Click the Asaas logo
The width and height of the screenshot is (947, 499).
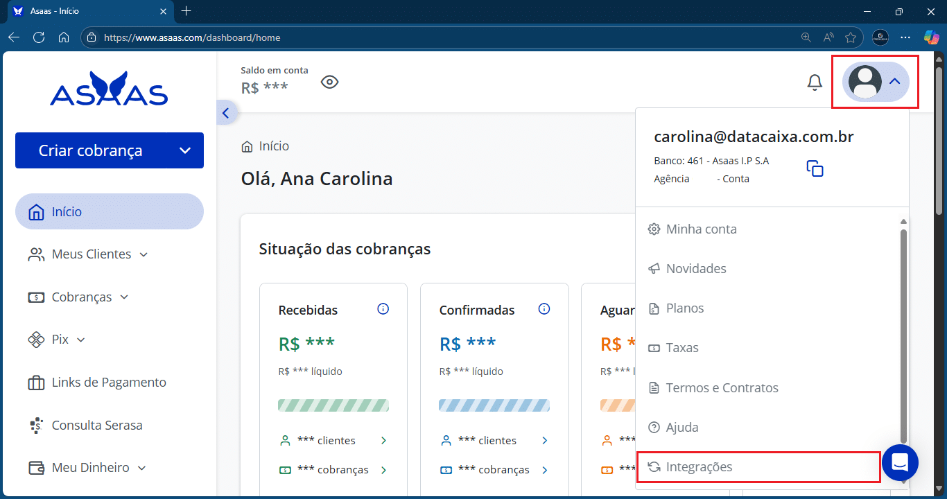109,89
